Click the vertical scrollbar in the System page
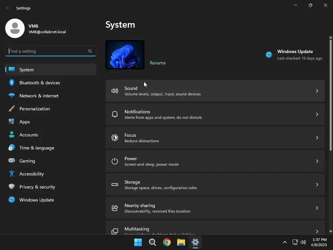333x250 pixels. coord(330,95)
